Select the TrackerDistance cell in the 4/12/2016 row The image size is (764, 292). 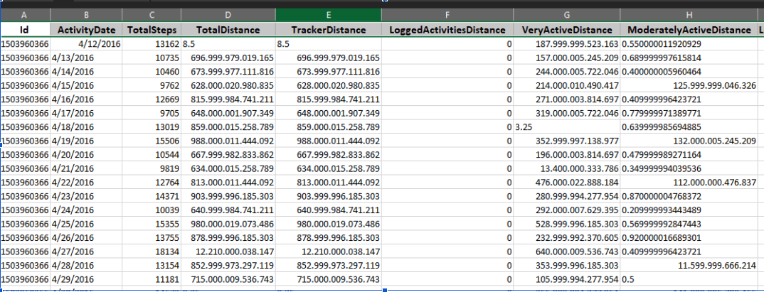329,44
